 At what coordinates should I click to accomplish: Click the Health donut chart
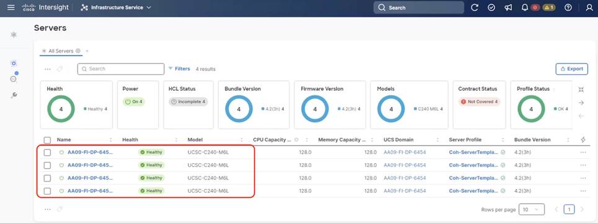(61, 109)
